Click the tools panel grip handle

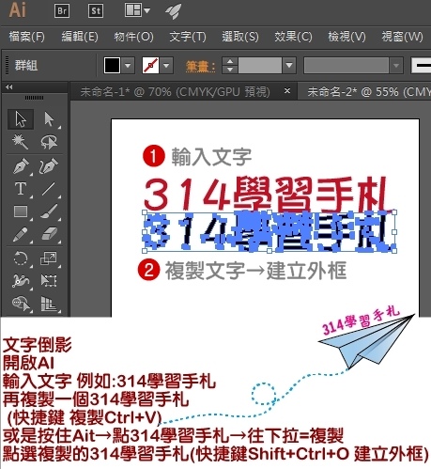click(35, 98)
